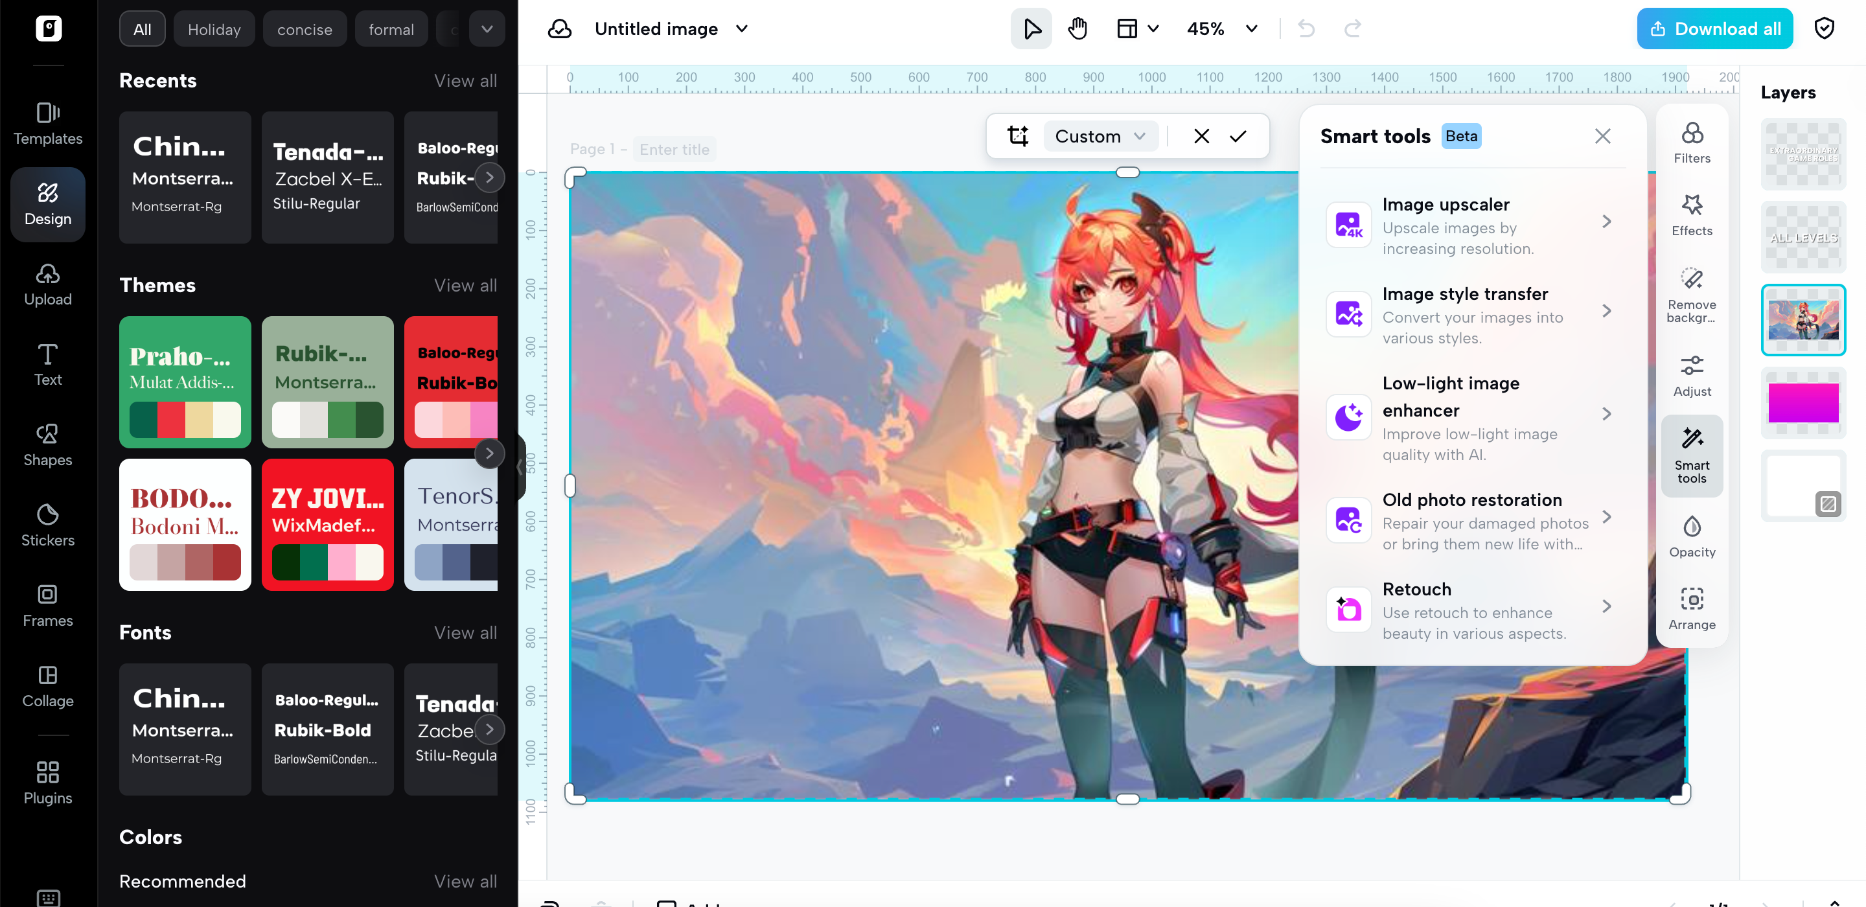Open the layout view dropdown
The width and height of the screenshot is (1866, 907).
point(1137,29)
